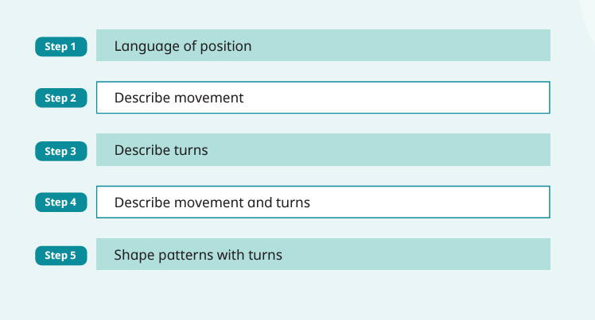Open 'Shape patterns with turns' text
595x320 pixels.
pyautogui.click(x=198, y=255)
